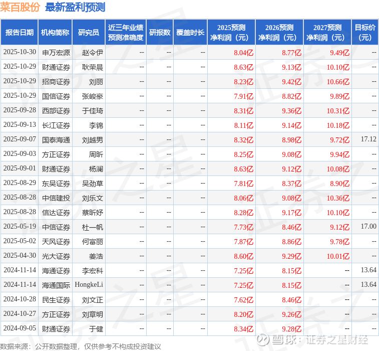
Task: Select the 申万宏源 institution cell
Action: (x=56, y=52)
